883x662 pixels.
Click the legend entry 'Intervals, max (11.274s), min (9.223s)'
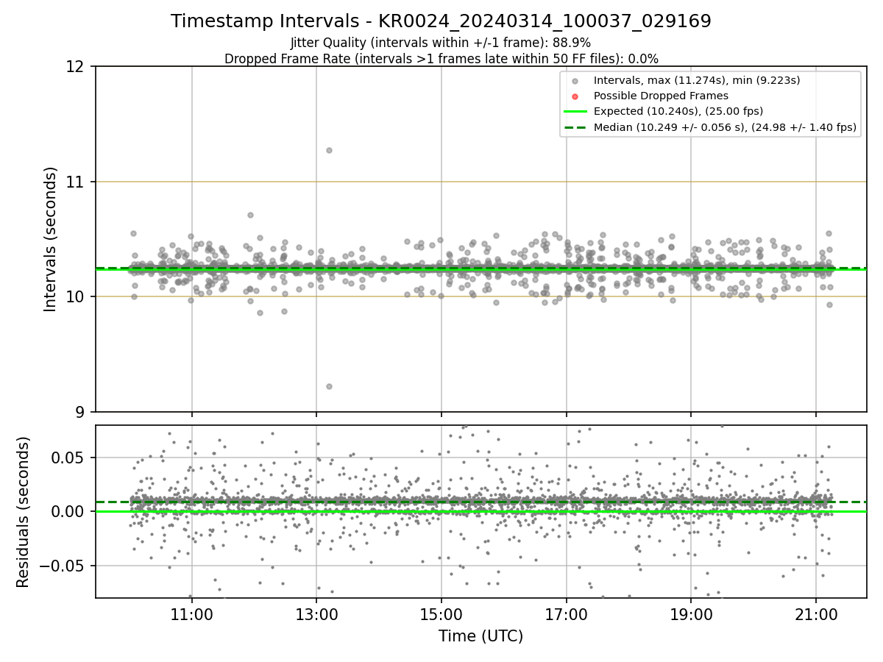pyautogui.click(x=696, y=79)
